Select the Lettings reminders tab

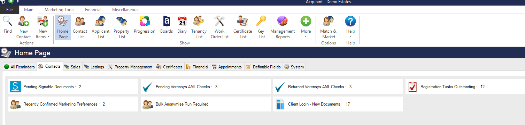94,67
